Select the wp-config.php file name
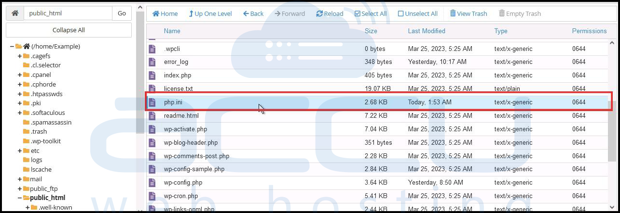 (x=183, y=182)
